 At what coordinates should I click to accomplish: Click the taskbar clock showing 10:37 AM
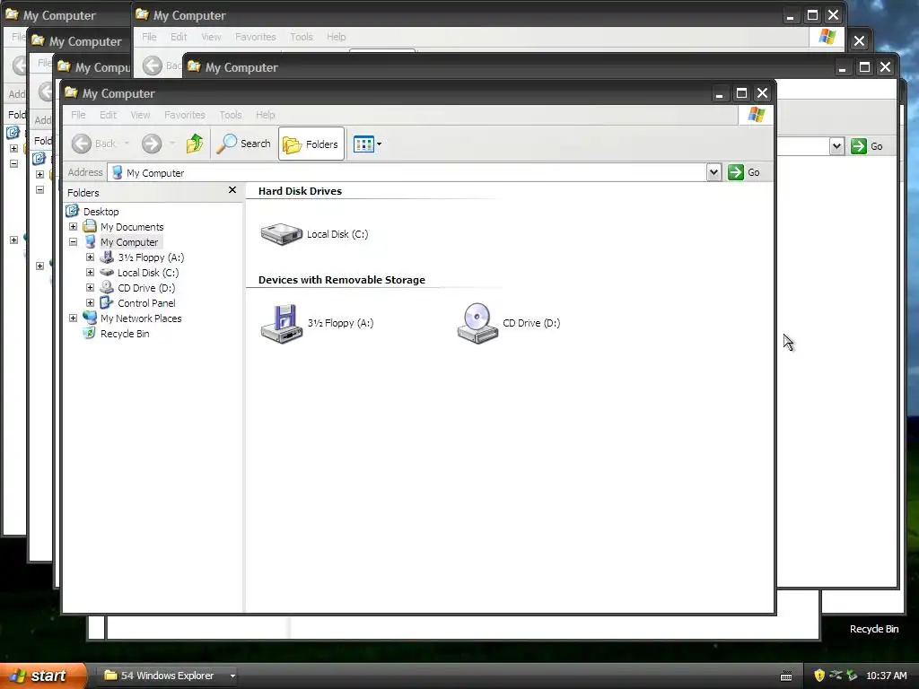click(x=886, y=676)
